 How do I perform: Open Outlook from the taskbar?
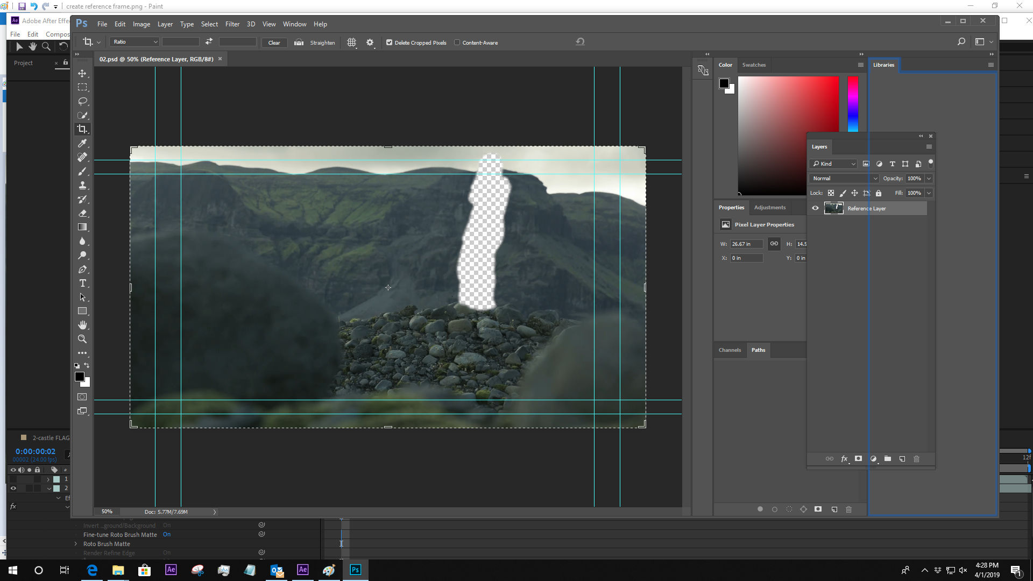coord(277,570)
